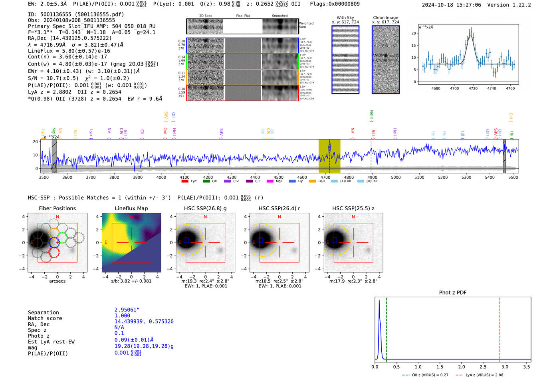
Task: Click the orange fiber circle in Fiber Positions
Action: coord(54,233)
